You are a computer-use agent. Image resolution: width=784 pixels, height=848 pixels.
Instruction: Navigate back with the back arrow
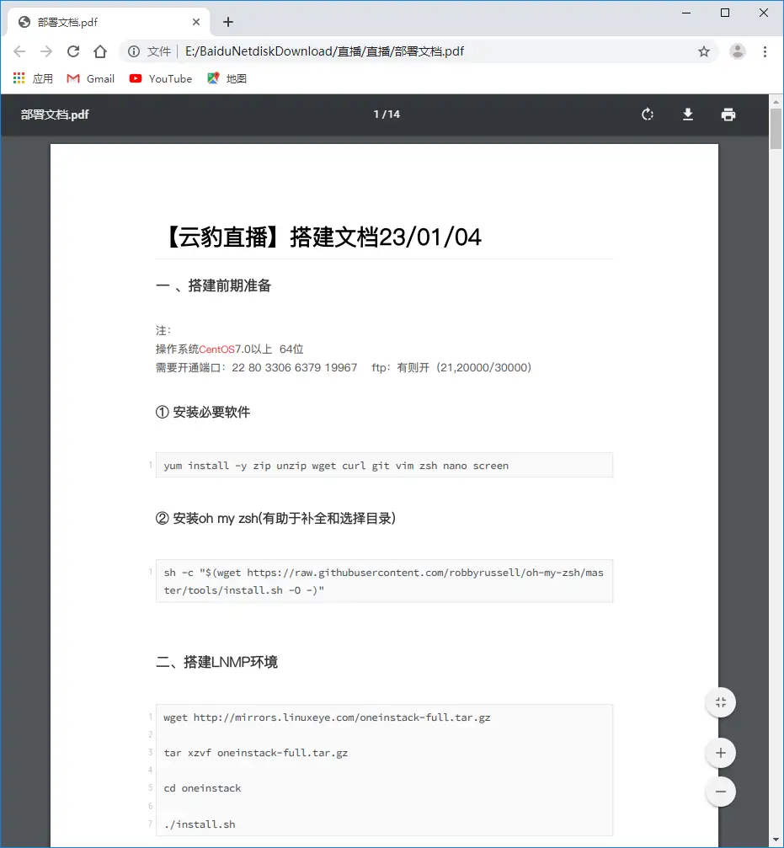tap(19, 51)
